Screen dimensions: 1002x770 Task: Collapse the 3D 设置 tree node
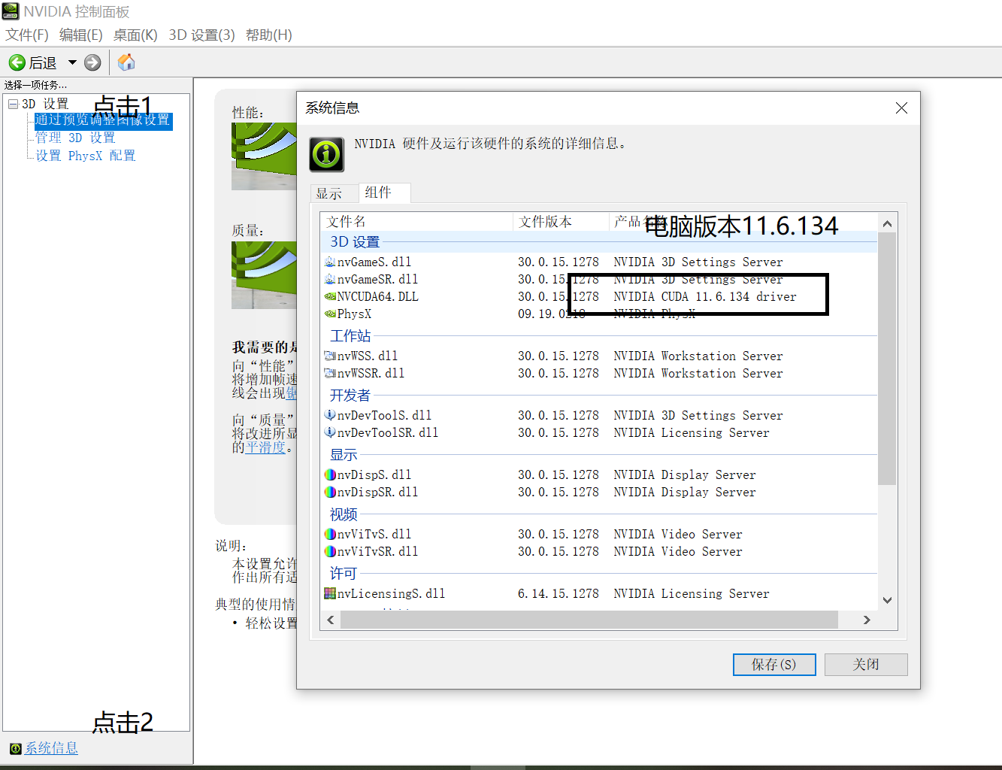point(14,104)
